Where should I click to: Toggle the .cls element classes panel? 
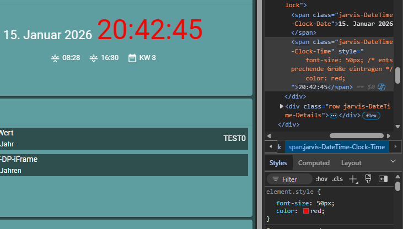click(x=337, y=179)
